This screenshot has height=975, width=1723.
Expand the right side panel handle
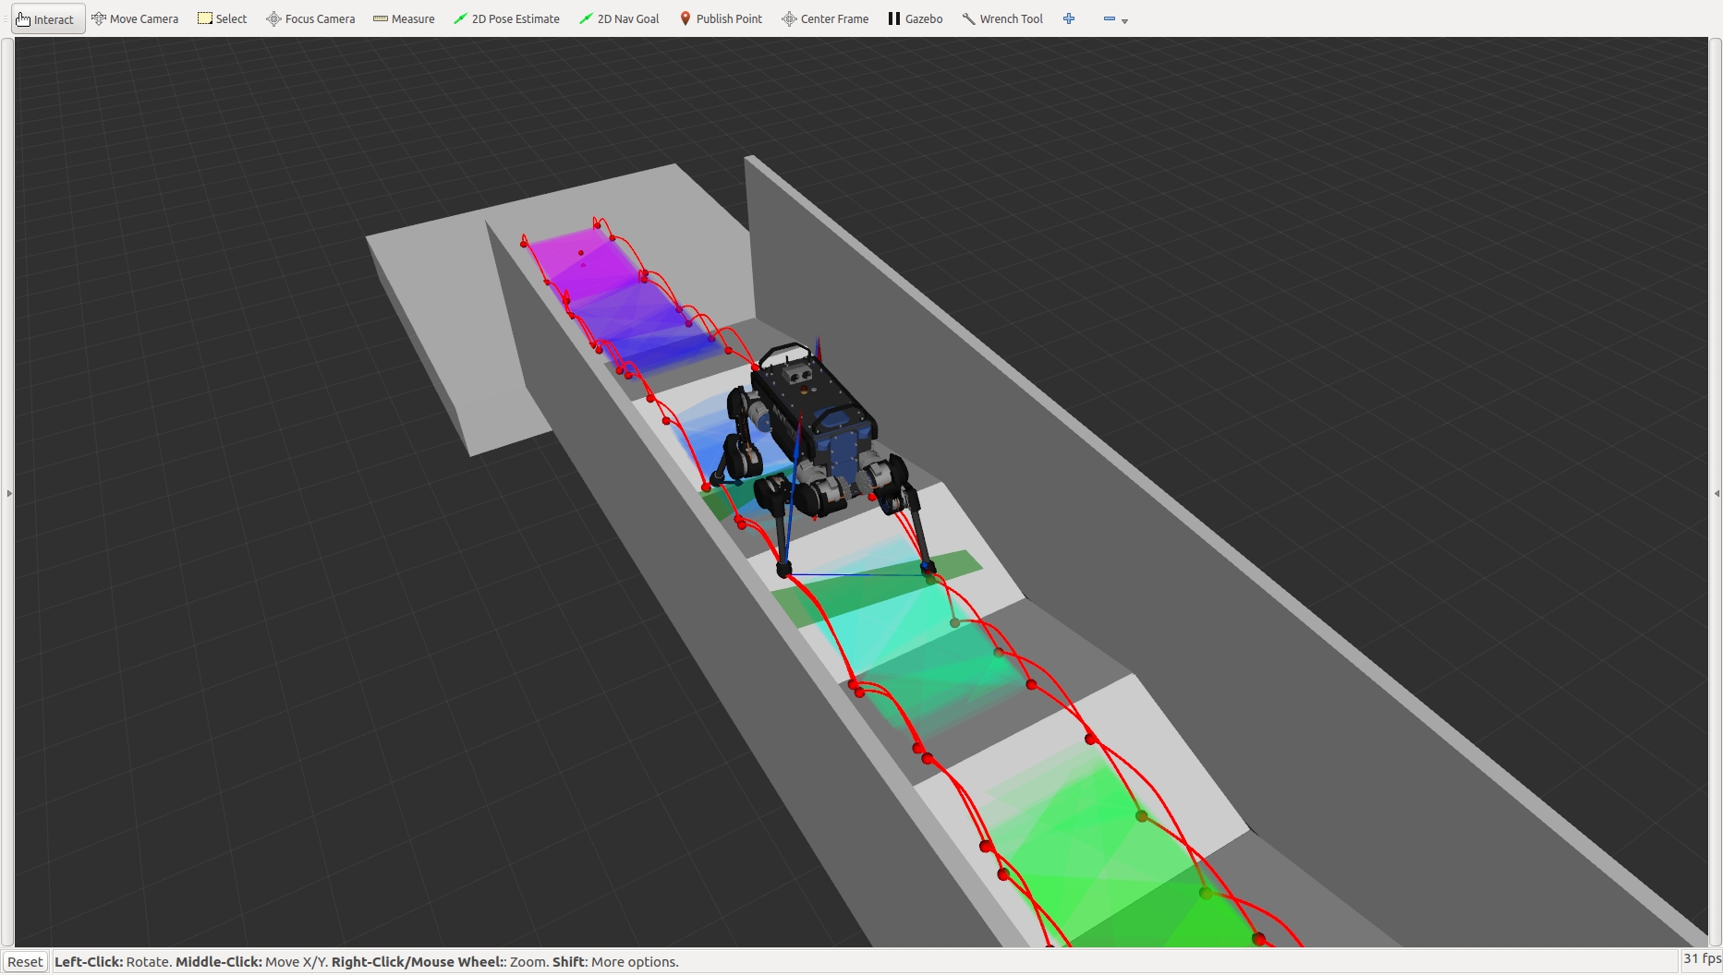click(x=1717, y=493)
